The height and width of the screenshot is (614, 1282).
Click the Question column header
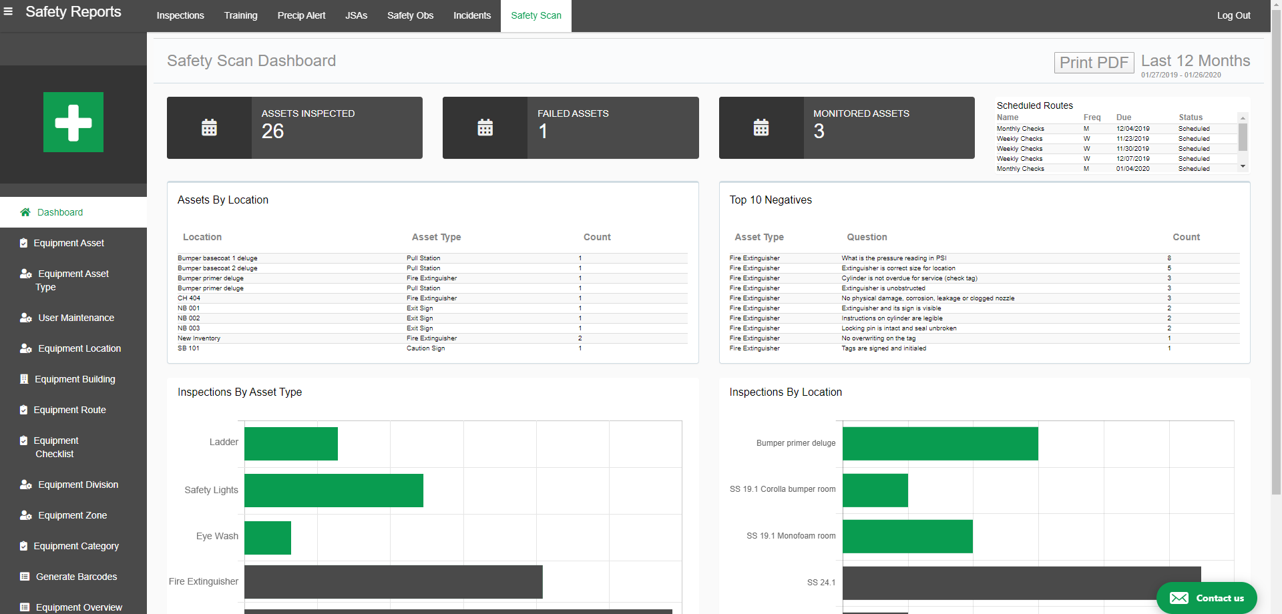pyautogui.click(x=867, y=237)
